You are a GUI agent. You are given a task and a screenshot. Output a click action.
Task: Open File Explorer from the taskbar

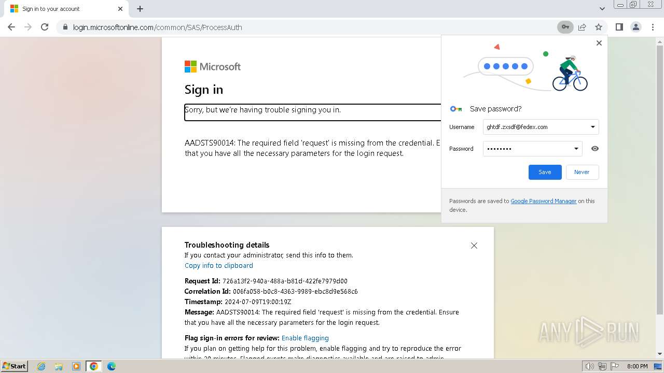(x=59, y=366)
